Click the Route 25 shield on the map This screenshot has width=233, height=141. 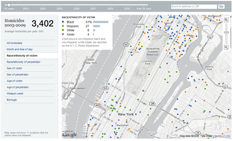(x=152, y=104)
